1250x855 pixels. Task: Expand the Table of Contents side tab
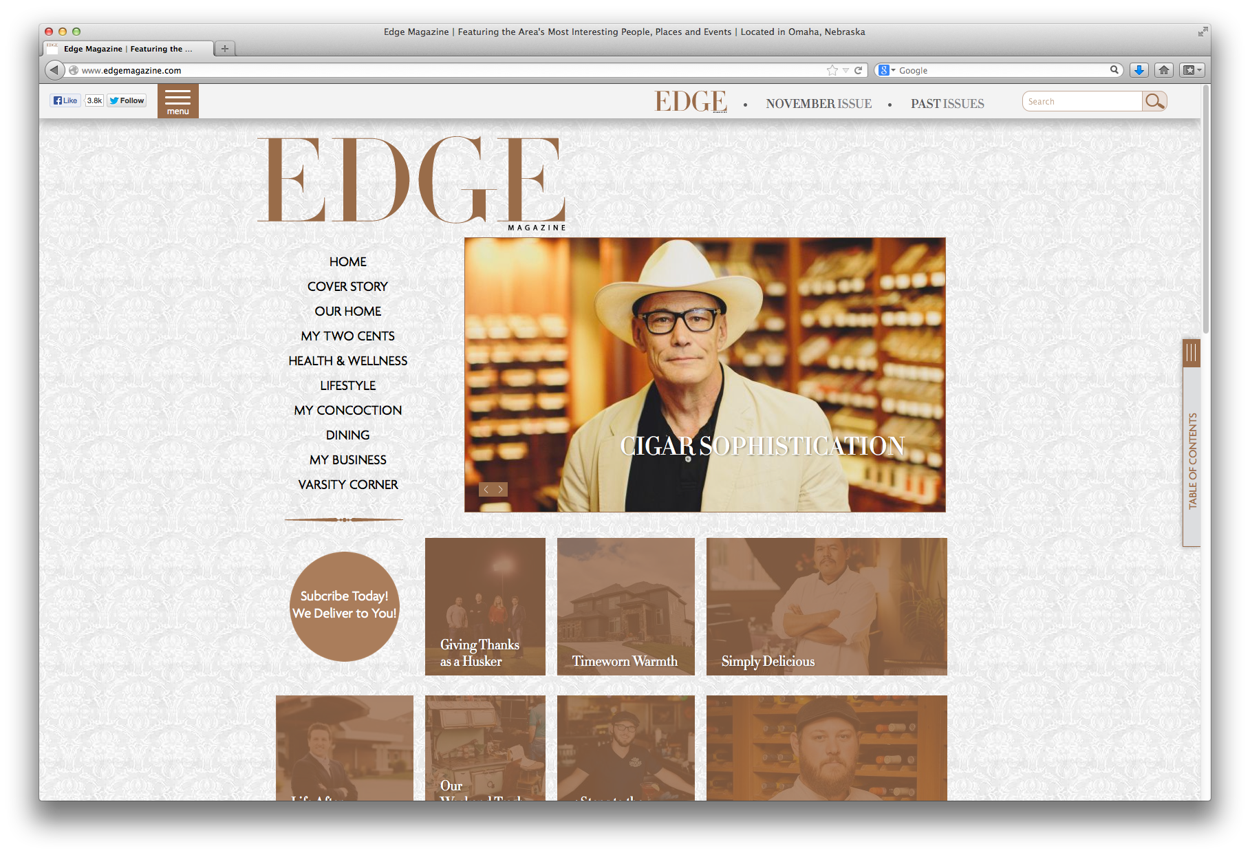(x=1192, y=442)
